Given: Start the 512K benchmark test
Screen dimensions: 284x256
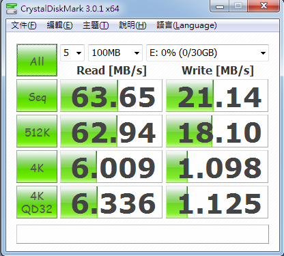Looking at the screenshot, I should point(37,131).
